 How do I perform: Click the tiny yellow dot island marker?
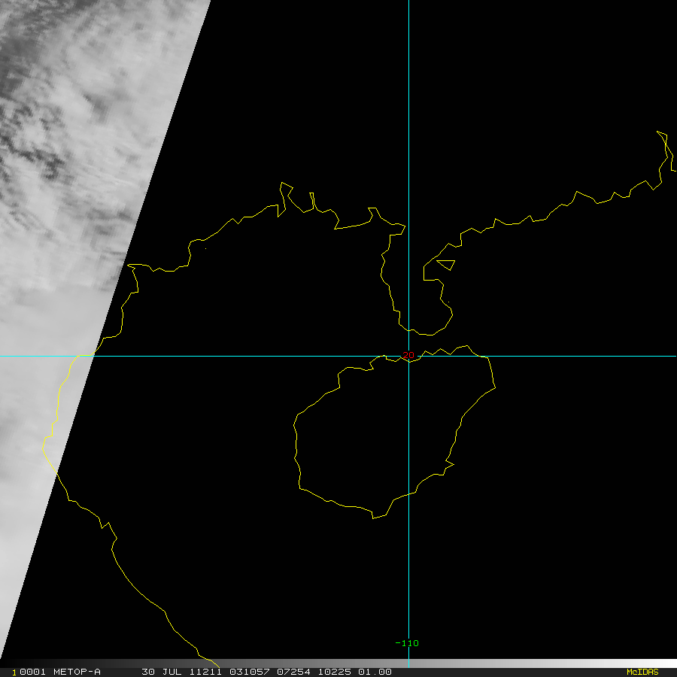205,248
